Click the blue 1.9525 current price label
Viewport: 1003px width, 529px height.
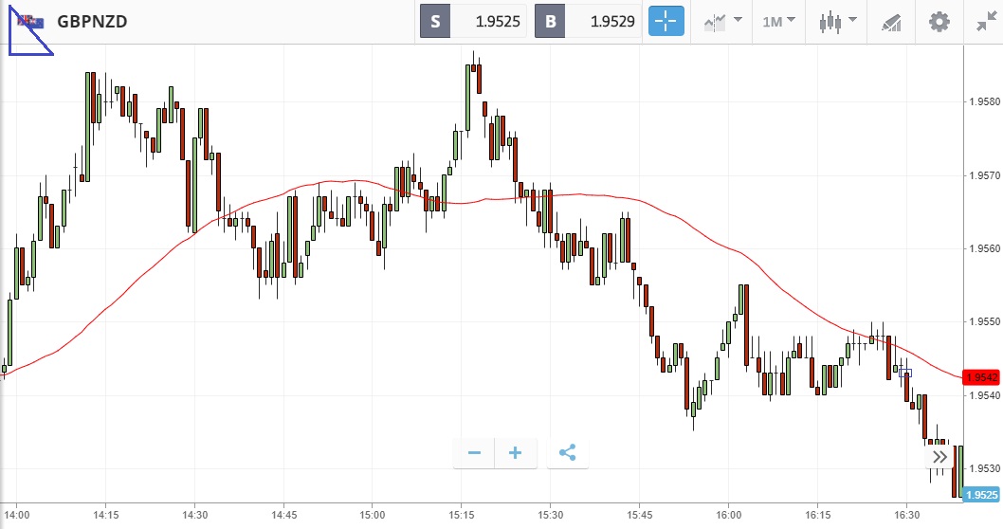[981, 495]
